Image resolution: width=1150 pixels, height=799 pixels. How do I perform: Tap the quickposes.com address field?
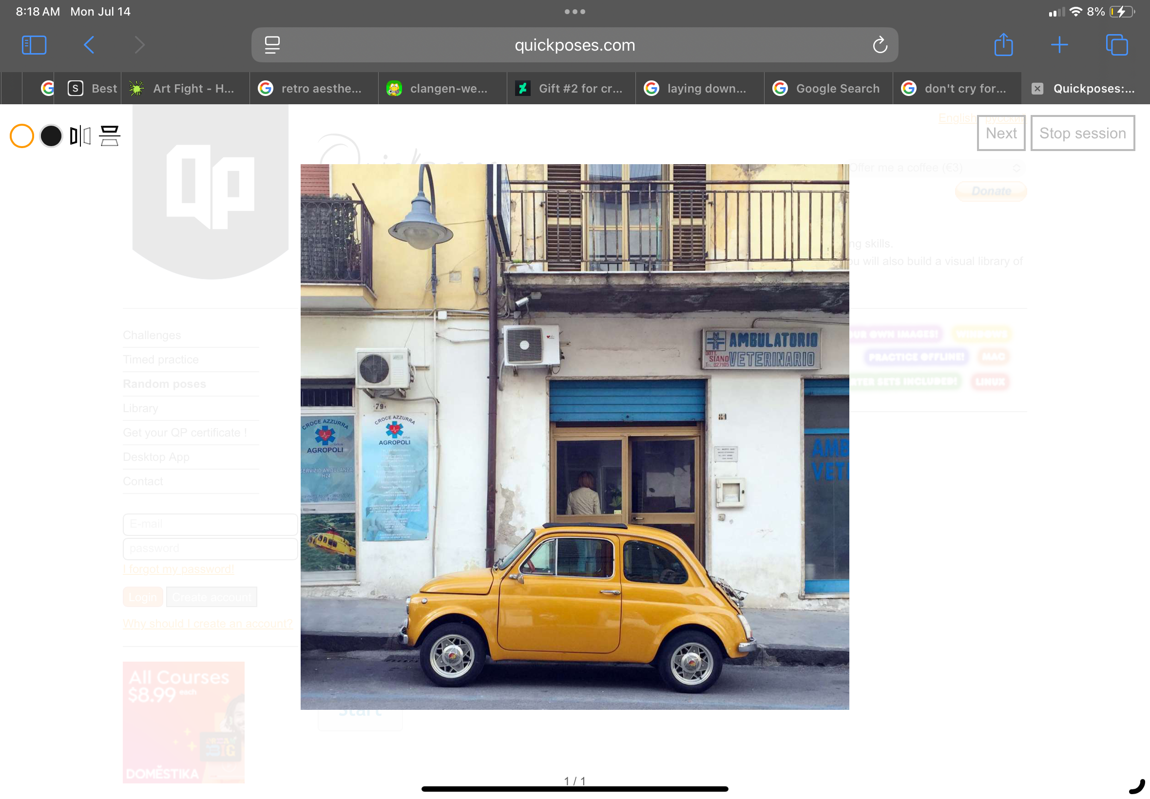coord(575,45)
